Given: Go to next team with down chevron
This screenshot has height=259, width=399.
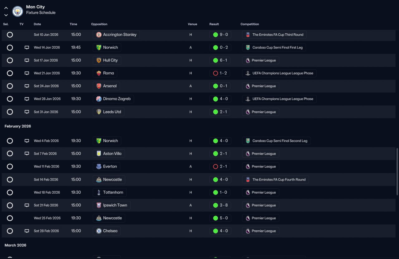Looking at the screenshot, I should (6, 15).
